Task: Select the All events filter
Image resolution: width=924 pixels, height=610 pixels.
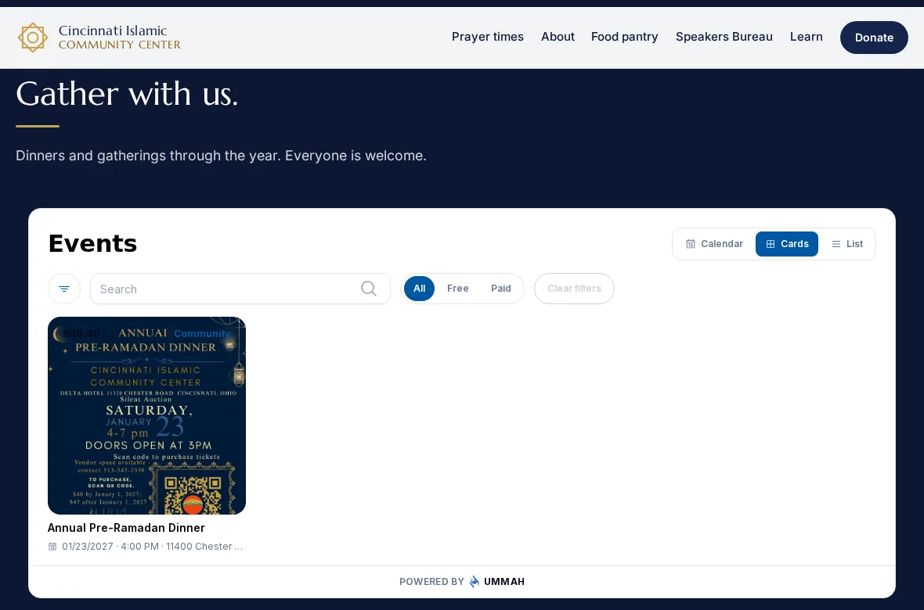Action: pos(420,289)
